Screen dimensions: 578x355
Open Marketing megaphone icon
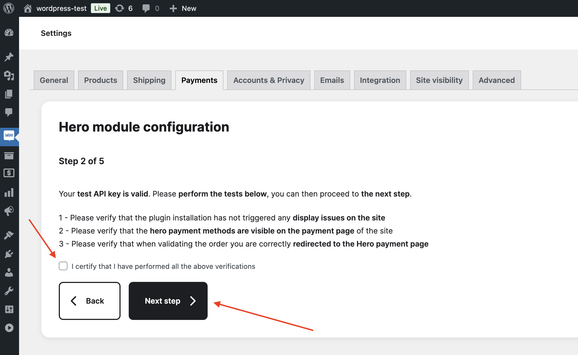click(9, 211)
